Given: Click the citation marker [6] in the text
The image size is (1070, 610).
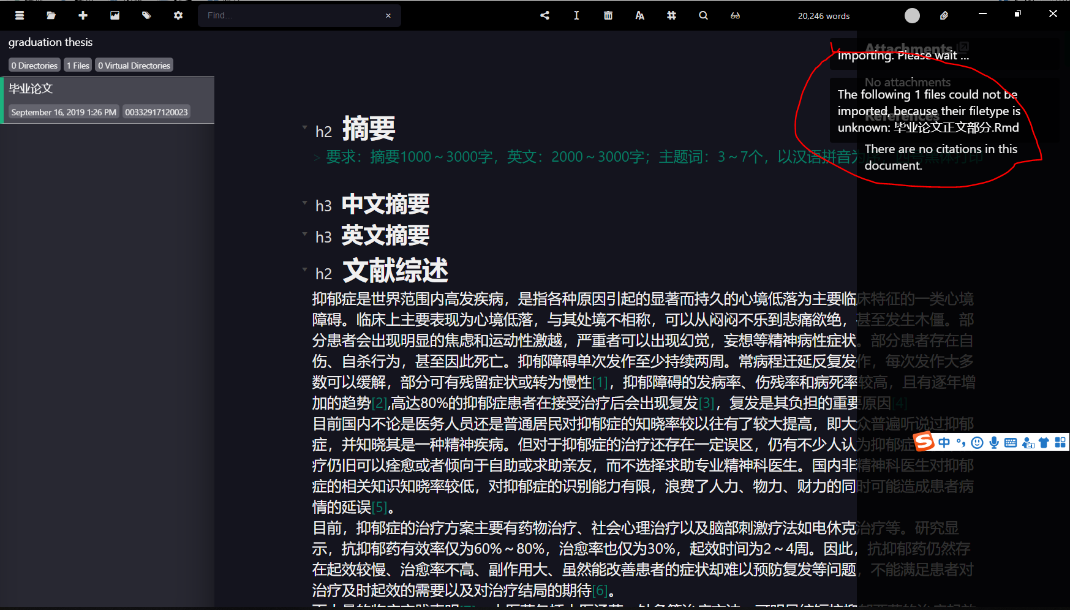Looking at the screenshot, I should [600, 590].
